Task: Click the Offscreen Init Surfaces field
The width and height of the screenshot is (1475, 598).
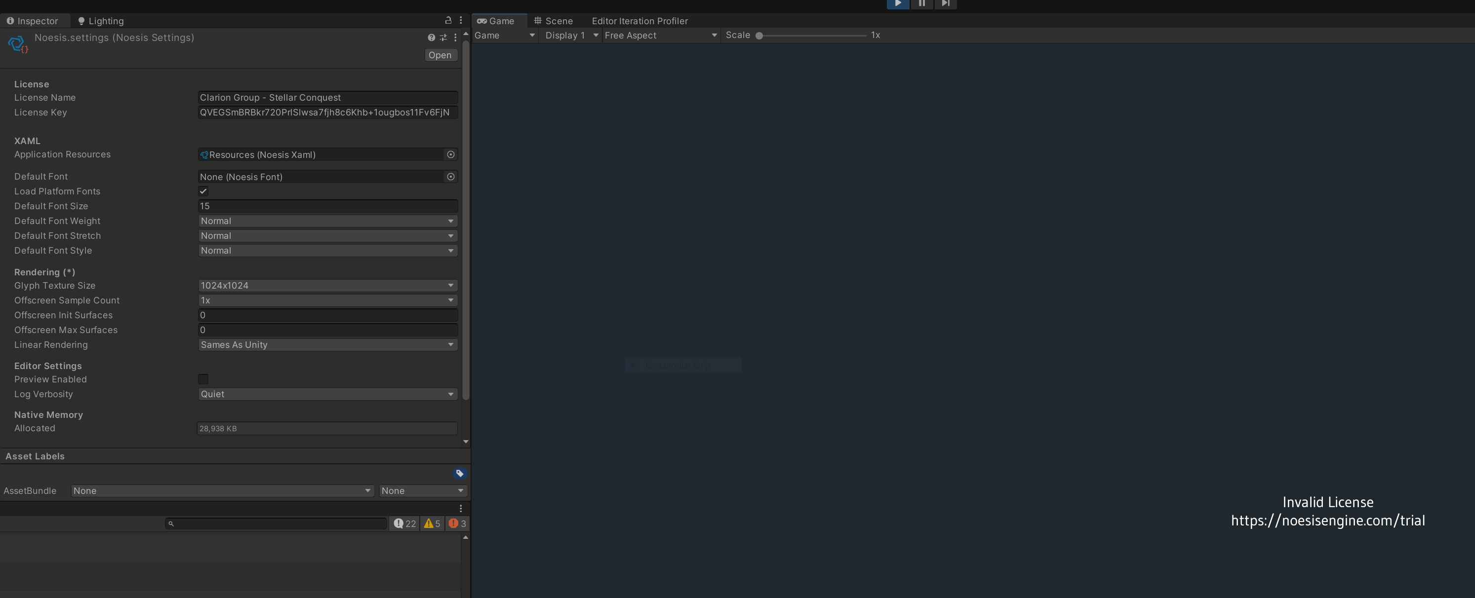Action: (x=327, y=315)
